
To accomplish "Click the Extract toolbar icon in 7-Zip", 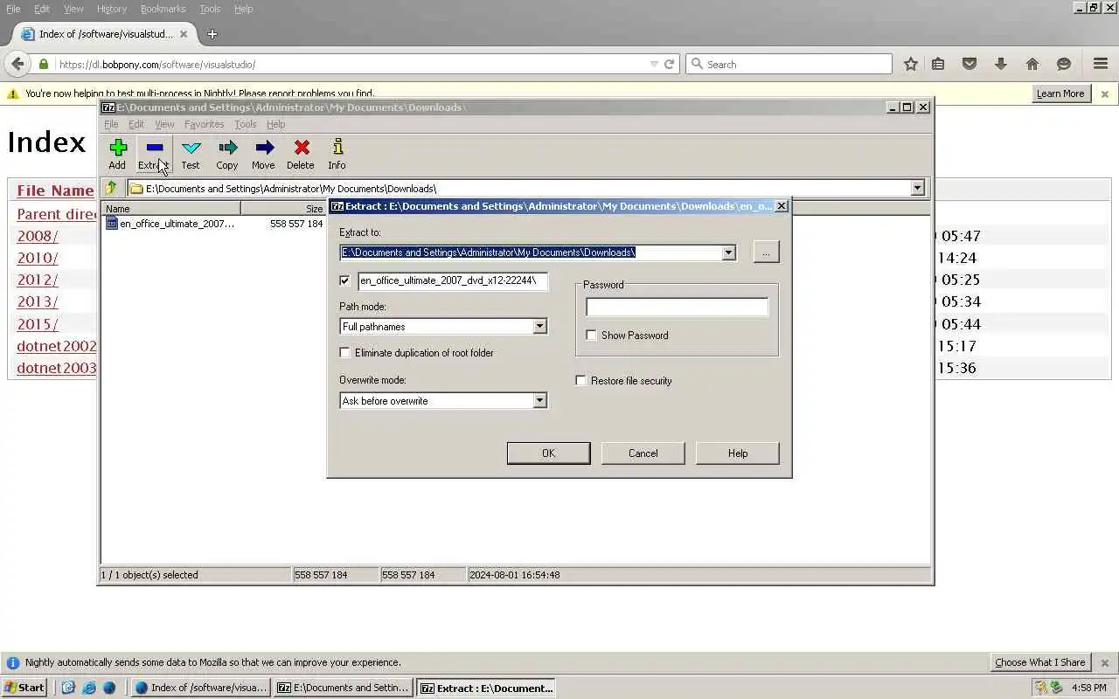I will [155, 148].
